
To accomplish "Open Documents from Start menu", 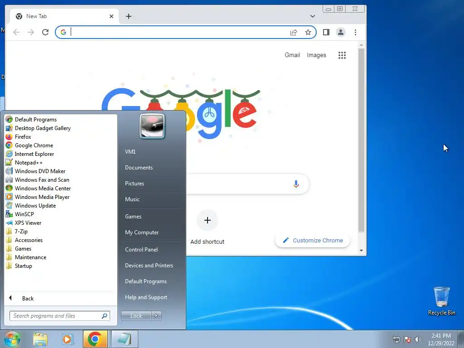I will [x=139, y=168].
